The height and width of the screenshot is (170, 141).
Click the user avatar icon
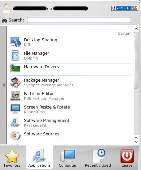(6, 8)
